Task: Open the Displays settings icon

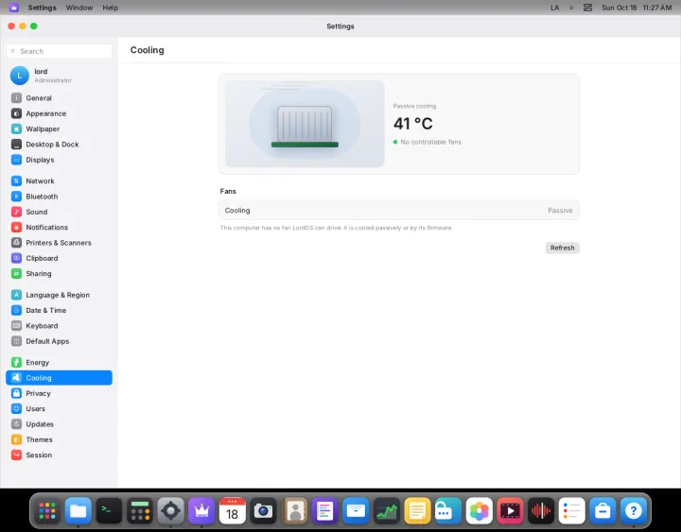Action: [16, 160]
